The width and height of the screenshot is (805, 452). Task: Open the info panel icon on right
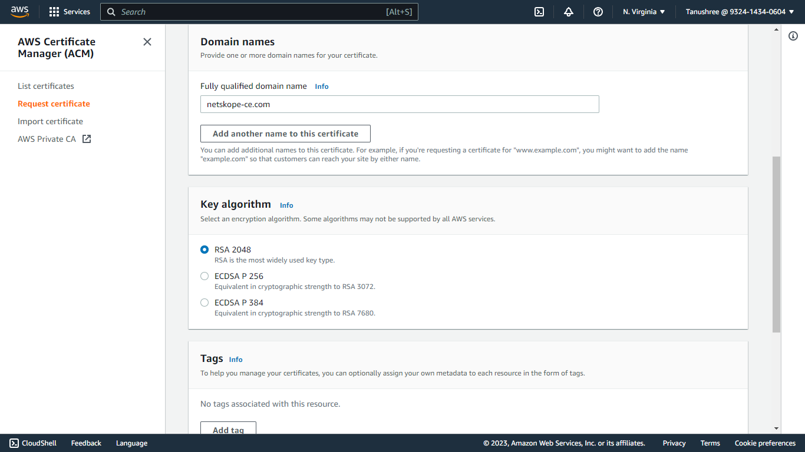pos(793,36)
